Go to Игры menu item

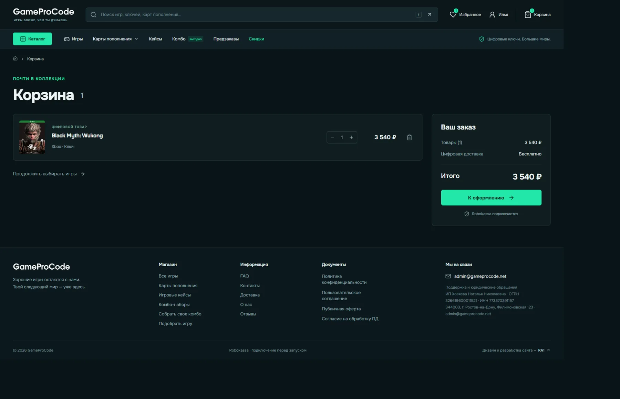[73, 39]
